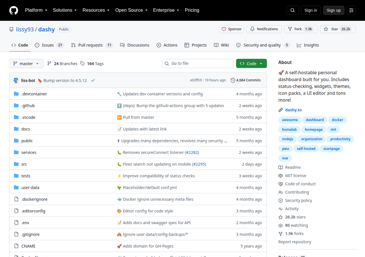Viewport: 365px width, 257px height.
Task: Click the Report repository link
Action: [x=295, y=242]
